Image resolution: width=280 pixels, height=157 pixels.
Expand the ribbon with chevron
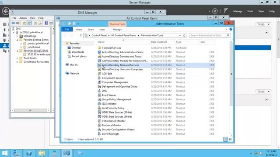pos(226,29)
